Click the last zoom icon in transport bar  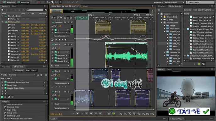point(152,114)
